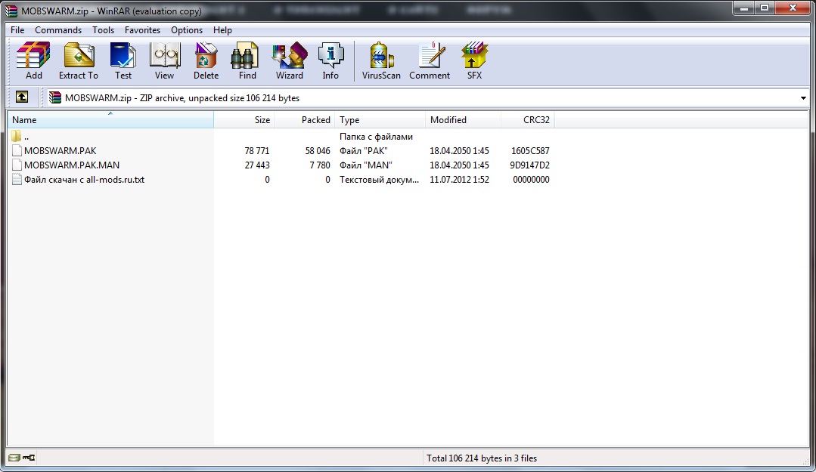Click the Delete files icon
Viewport: 816px width, 472px height.
[206, 60]
